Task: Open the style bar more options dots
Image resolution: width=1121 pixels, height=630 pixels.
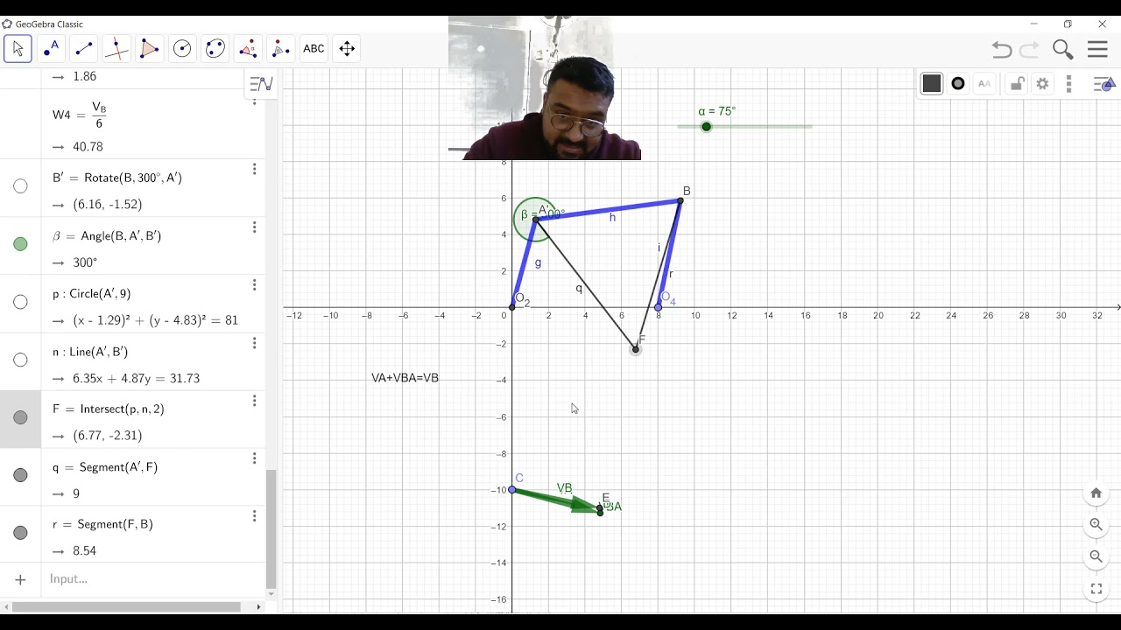Action: click(1068, 84)
